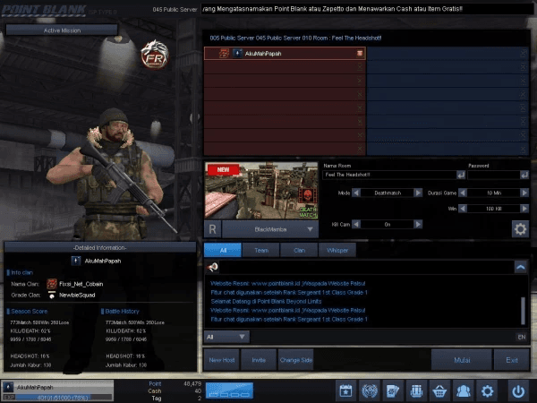Viewport: 537px width, 403px height.
Task: Click Mulai to start the match
Action: click(x=462, y=360)
